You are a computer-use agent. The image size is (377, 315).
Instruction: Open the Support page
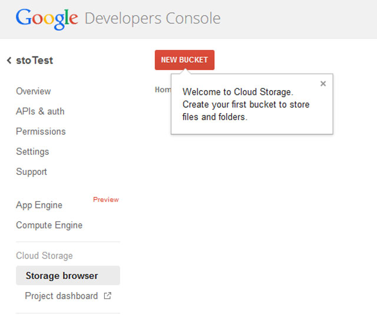coord(31,172)
